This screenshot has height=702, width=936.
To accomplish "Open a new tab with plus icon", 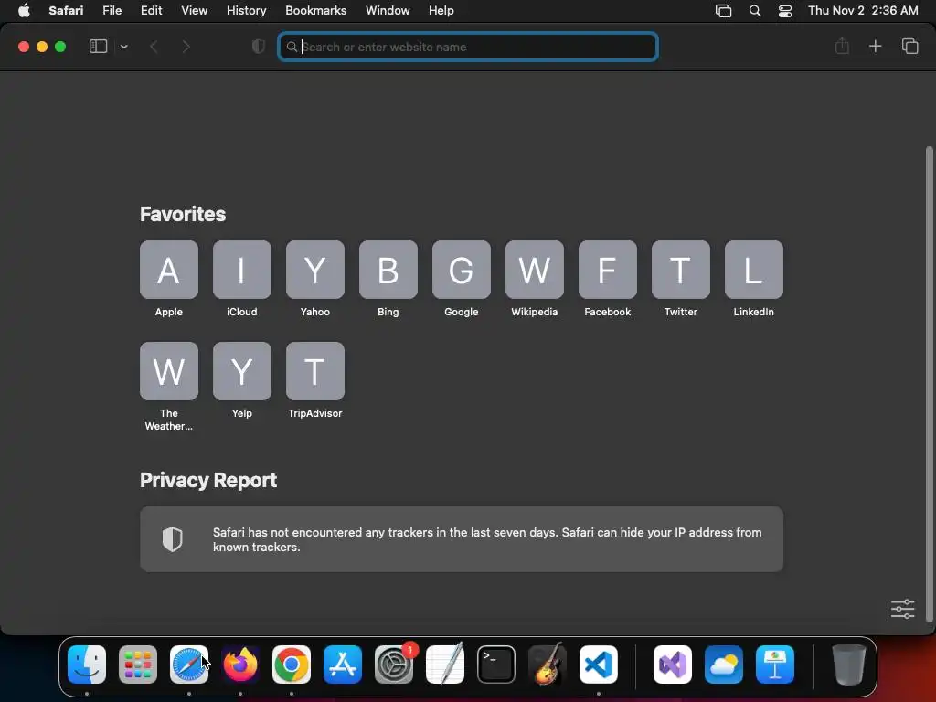I will (x=875, y=46).
